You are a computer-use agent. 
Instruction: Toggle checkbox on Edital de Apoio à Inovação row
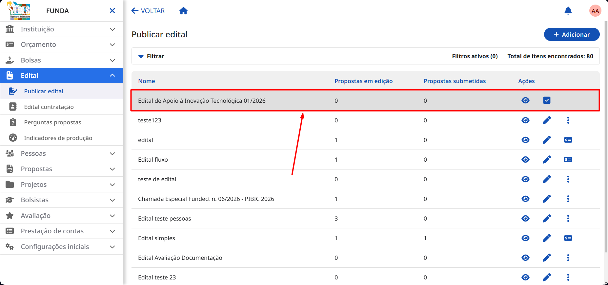pyautogui.click(x=547, y=100)
